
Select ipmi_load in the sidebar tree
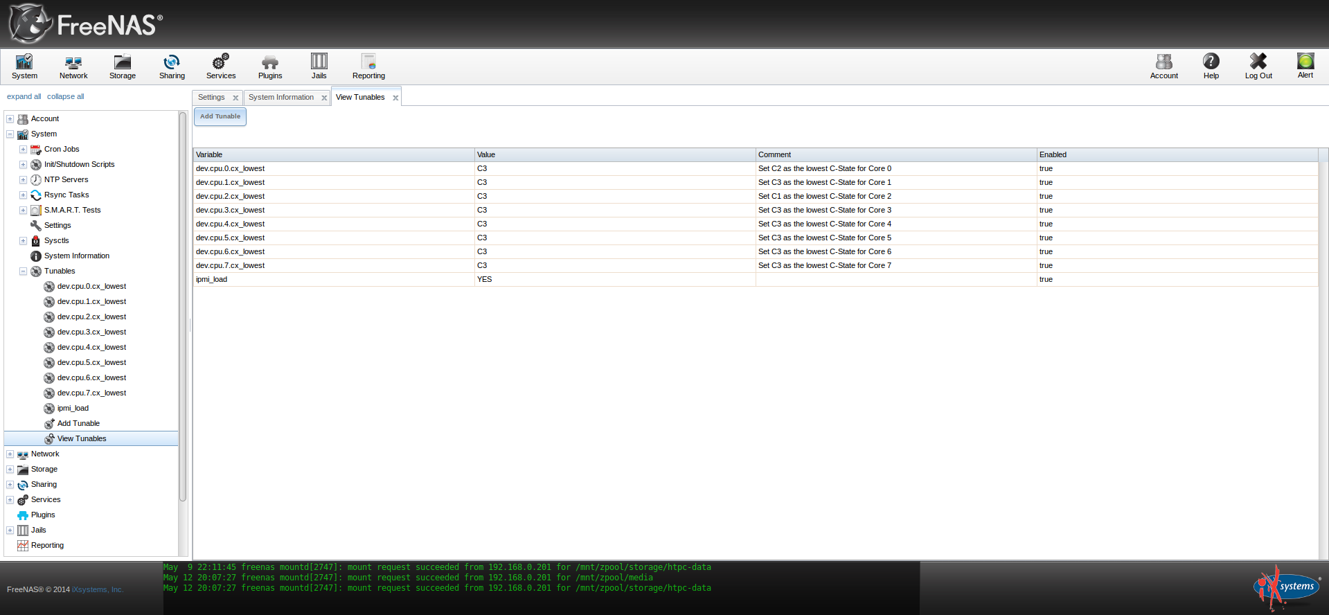73,409
